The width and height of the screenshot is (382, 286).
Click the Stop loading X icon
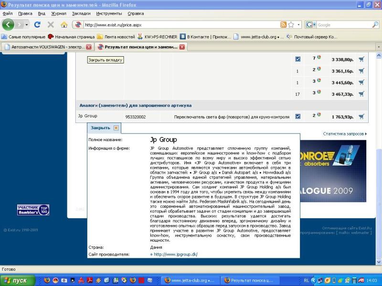[51, 25]
